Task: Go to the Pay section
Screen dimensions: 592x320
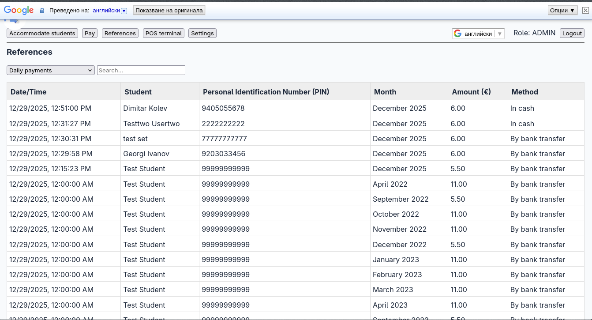Action: click(90, 33)
